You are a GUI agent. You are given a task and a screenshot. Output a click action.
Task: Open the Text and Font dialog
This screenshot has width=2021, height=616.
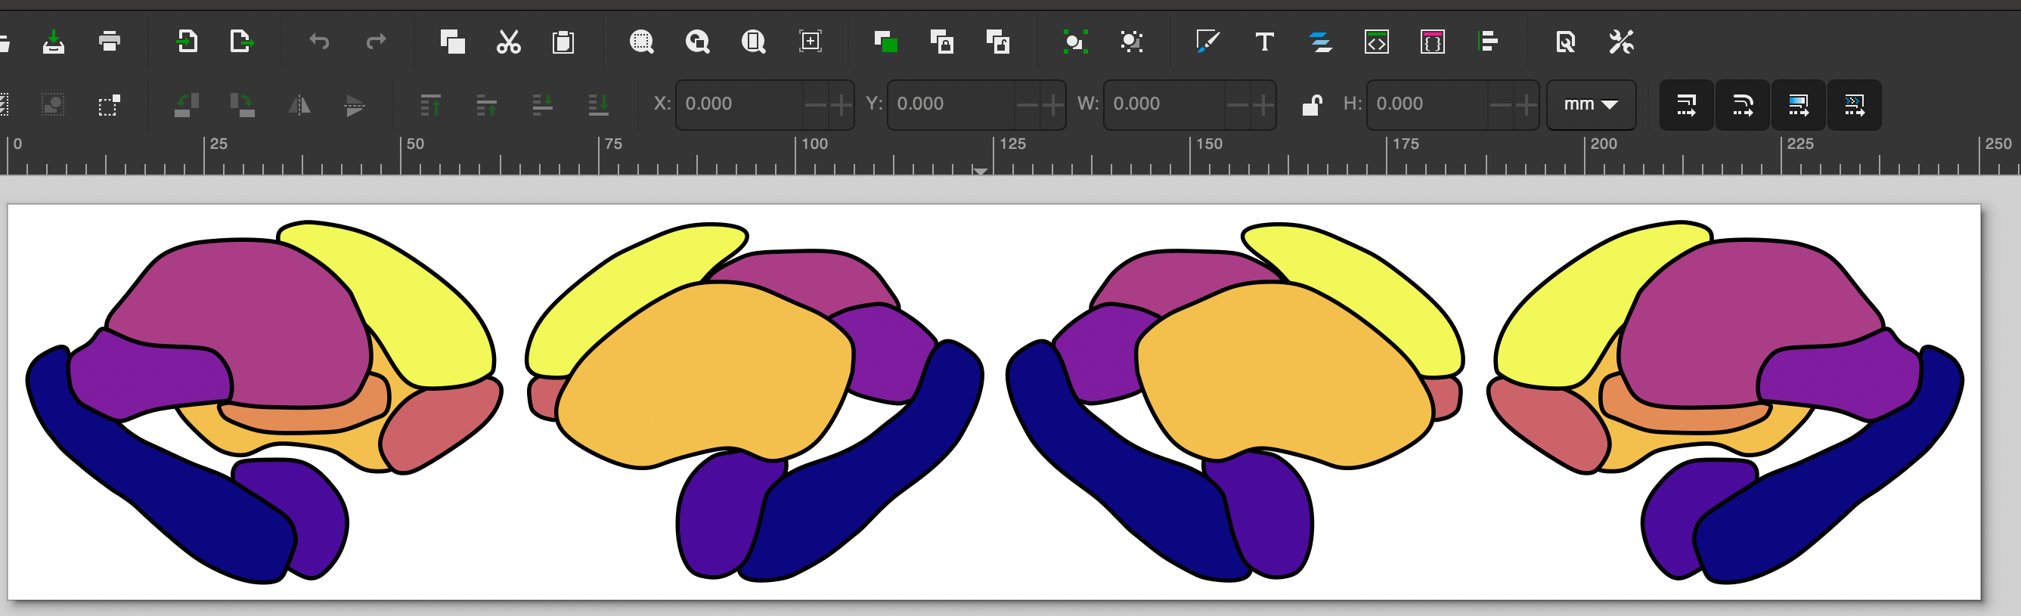pyautogui.click(x=1264, y=42)
